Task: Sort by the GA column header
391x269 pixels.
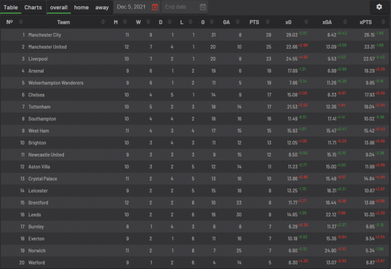Action: click(226, 22)
